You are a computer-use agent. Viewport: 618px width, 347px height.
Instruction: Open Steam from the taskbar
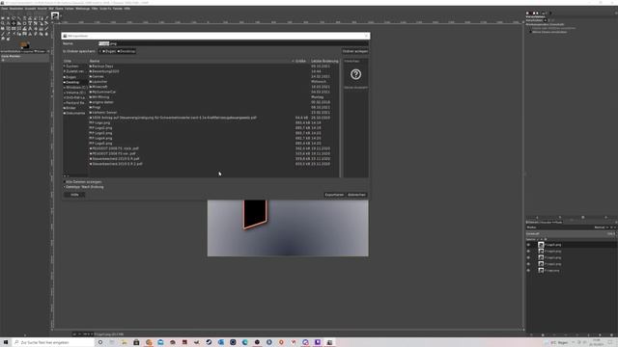pyautogui.click(x=209, y=342)
